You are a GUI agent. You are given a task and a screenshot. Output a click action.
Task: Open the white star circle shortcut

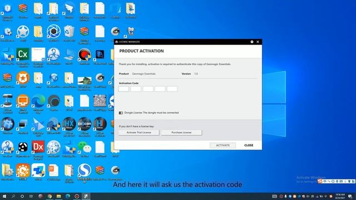23,31
